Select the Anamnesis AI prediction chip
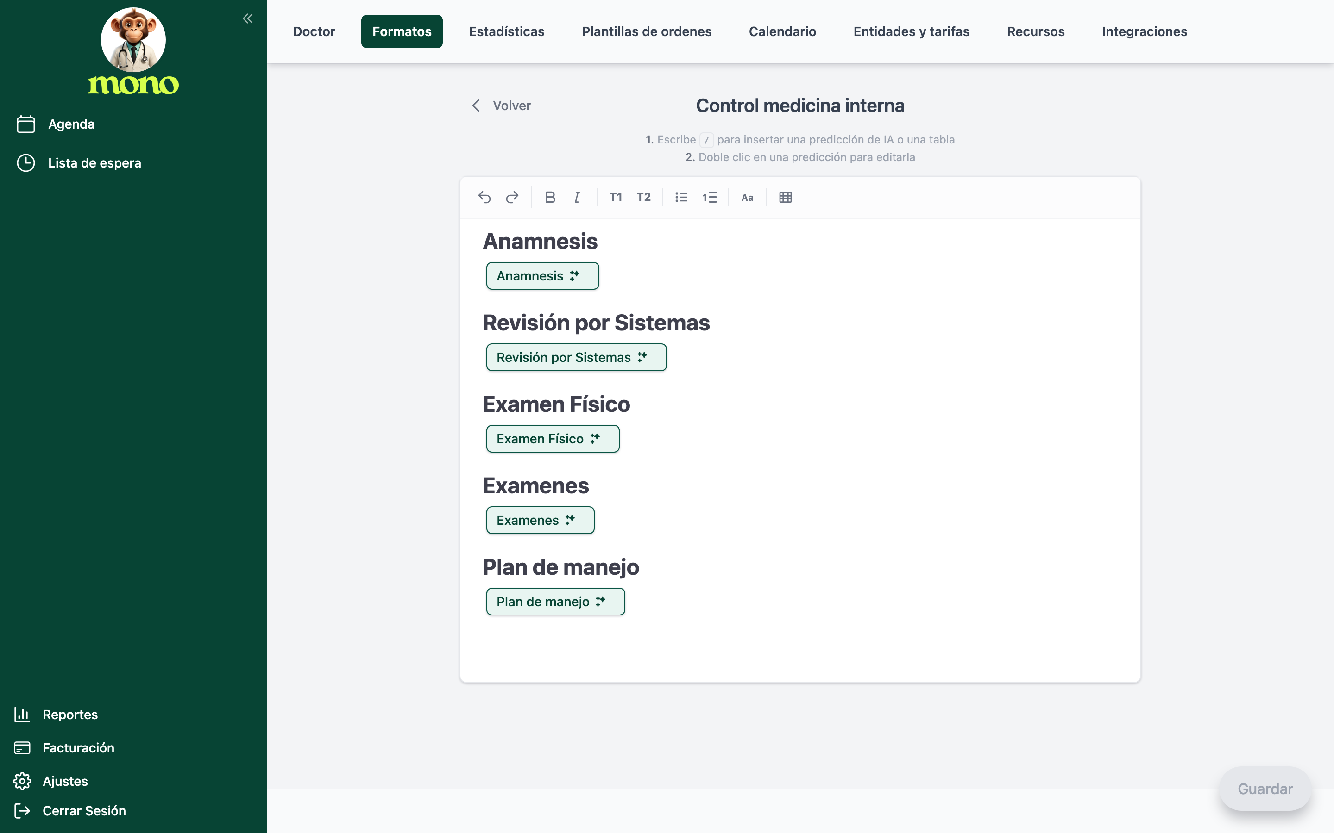The height and width of the screenshot is (833, 1334). 542,275
